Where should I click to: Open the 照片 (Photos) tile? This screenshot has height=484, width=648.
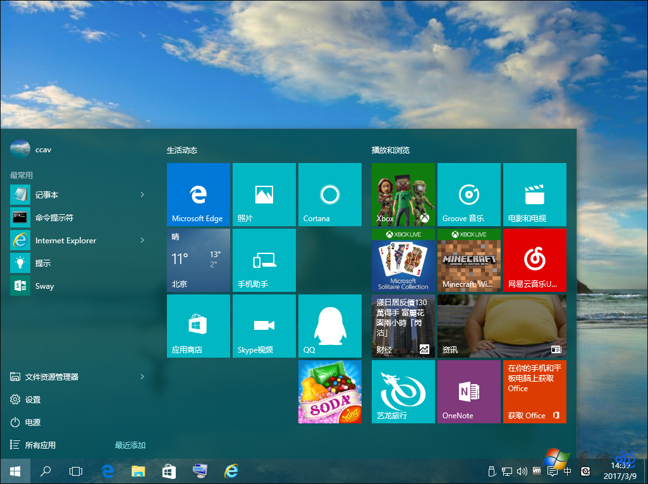pyautogui.click(x=264, y=195)
